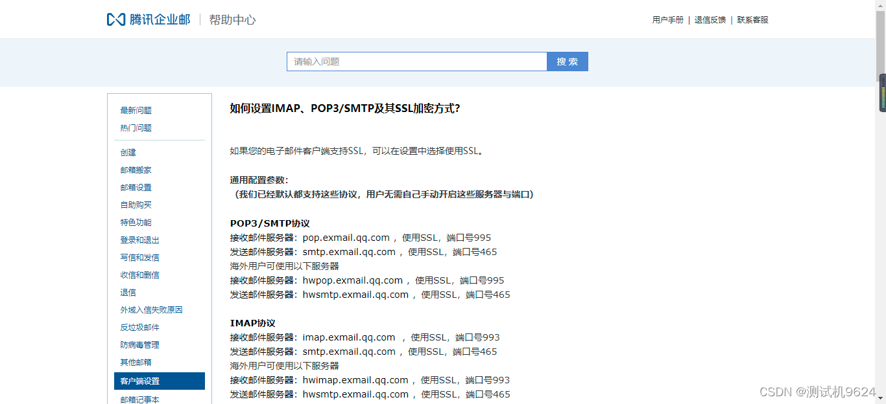Select the highlighted 客户端设置 category
This screenshot has height=404, width=886.
[x=160, y=381]
